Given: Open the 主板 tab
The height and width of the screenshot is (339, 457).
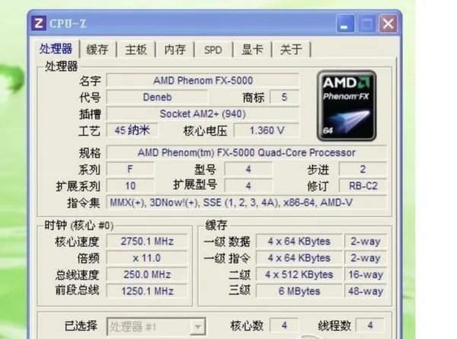Looking at the screenshot, I should [136, 50].
